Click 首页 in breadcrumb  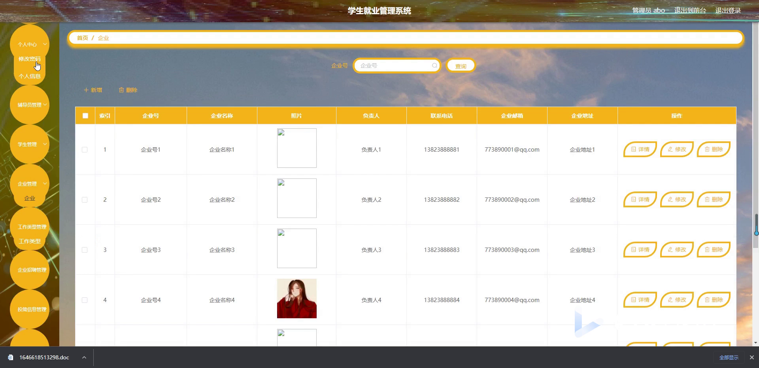[x=82, y=38]
